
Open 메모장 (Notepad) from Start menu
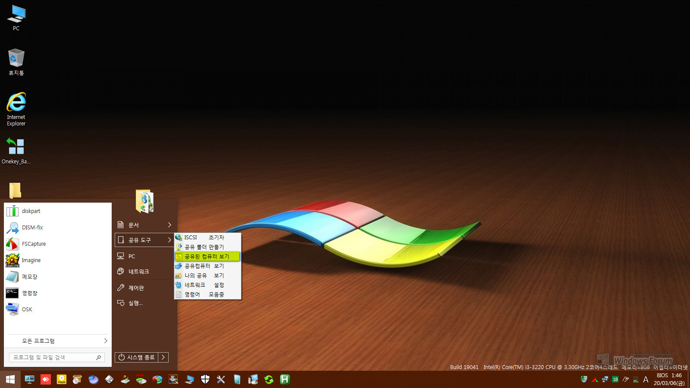tap(58, 277)
